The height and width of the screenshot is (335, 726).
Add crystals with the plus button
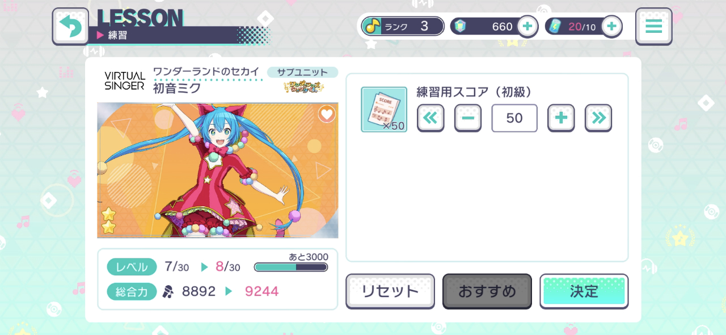[527, 26]
